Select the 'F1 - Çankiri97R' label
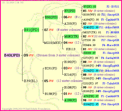This screenshot has height=111, width=122. pos(110,96)
